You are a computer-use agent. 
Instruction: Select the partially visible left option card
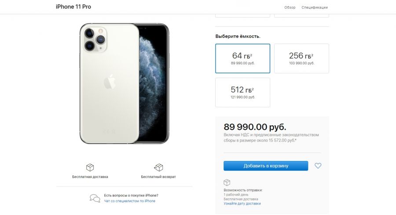coord(243,15)
